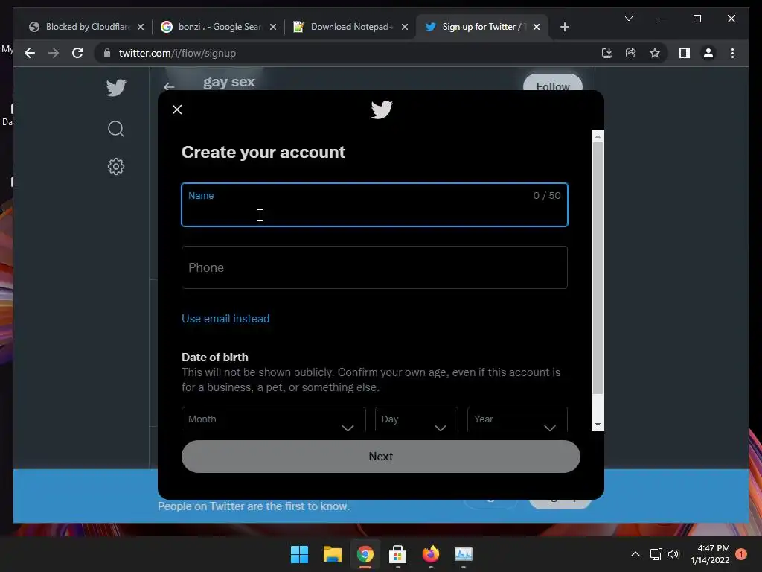Click the Next button
Viewport: 762px width, 572px height.
click(380, 457)
